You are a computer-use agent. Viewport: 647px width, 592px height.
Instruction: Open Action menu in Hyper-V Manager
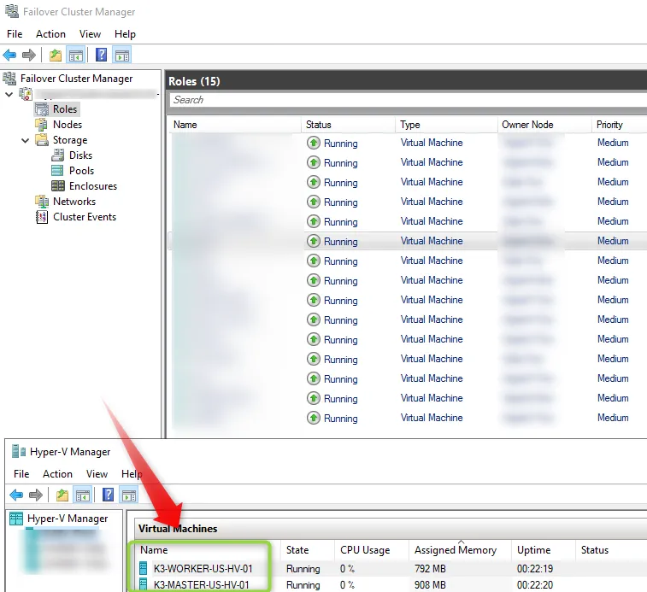pyautogui.click(x=57, y=473)
